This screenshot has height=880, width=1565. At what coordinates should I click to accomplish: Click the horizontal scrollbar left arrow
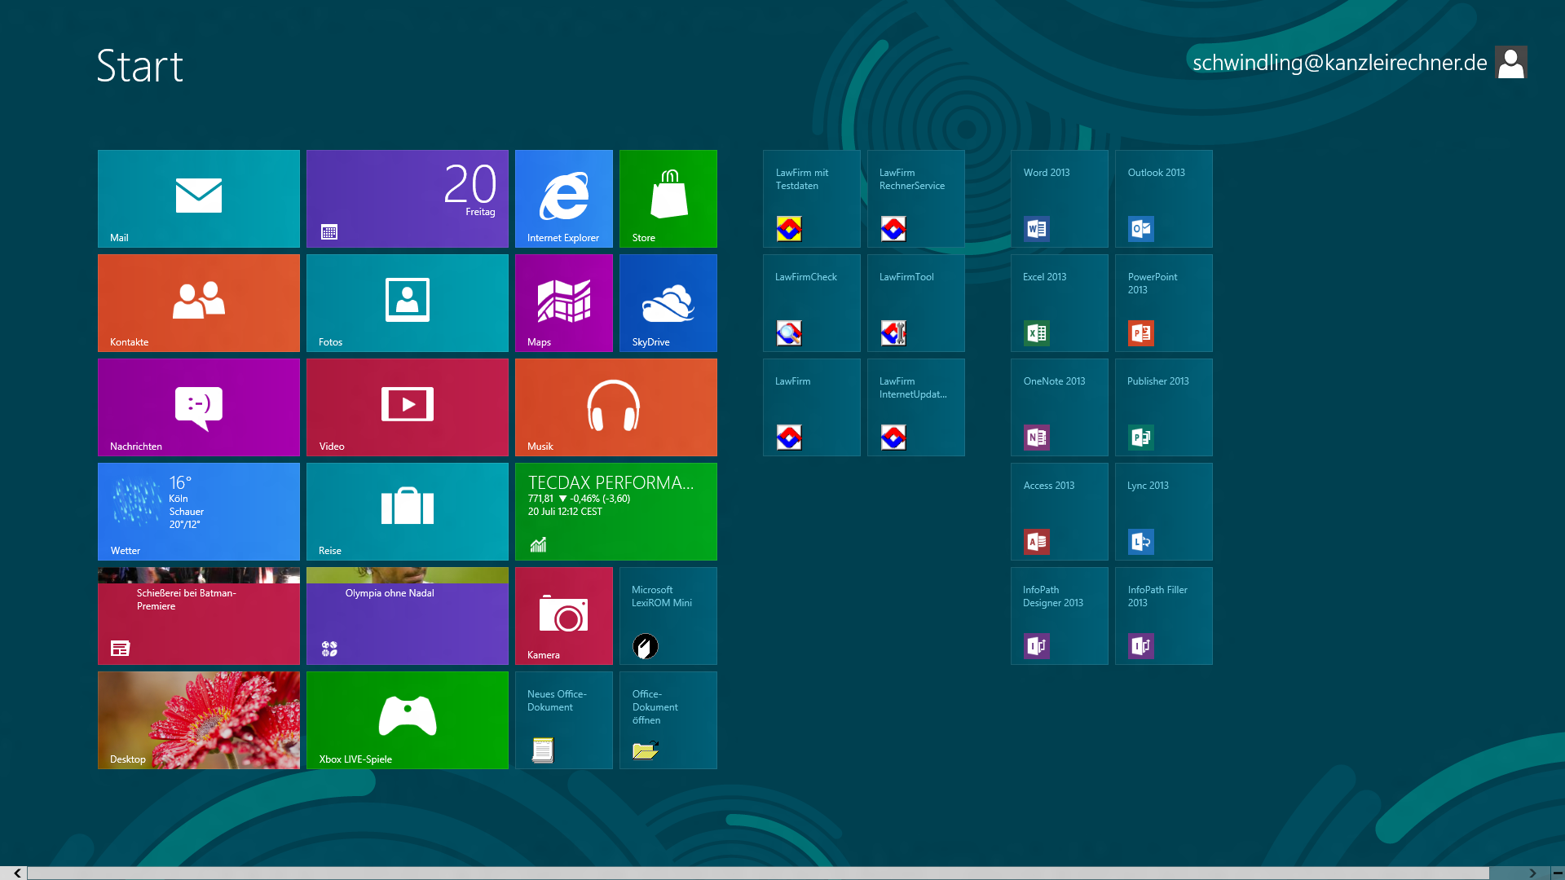(x=16, y=873)
